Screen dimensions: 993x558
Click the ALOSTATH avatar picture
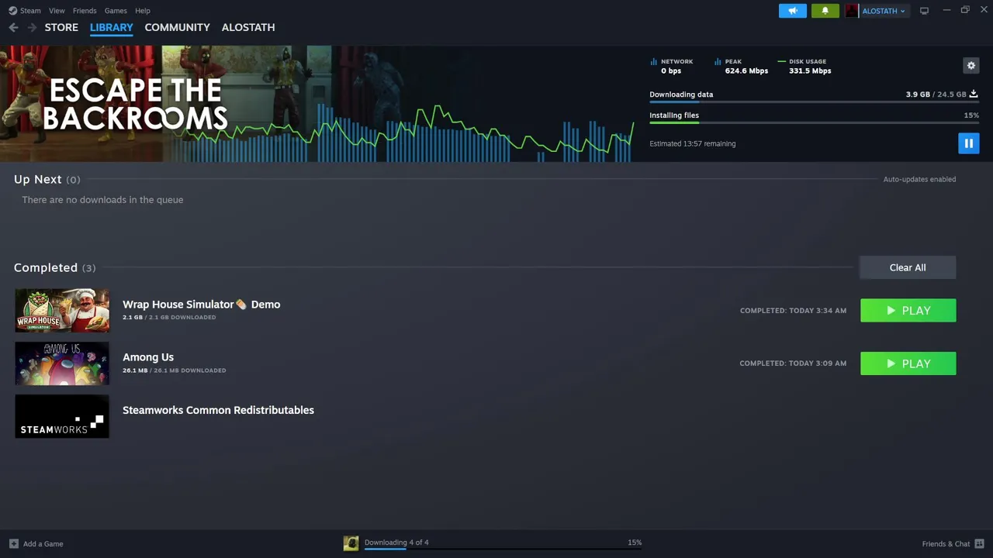click(852, 11)
